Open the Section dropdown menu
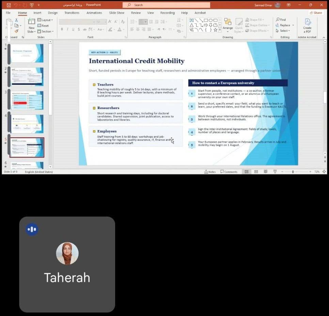Viewport: 329px width, 316px height. tap(46, 31)
